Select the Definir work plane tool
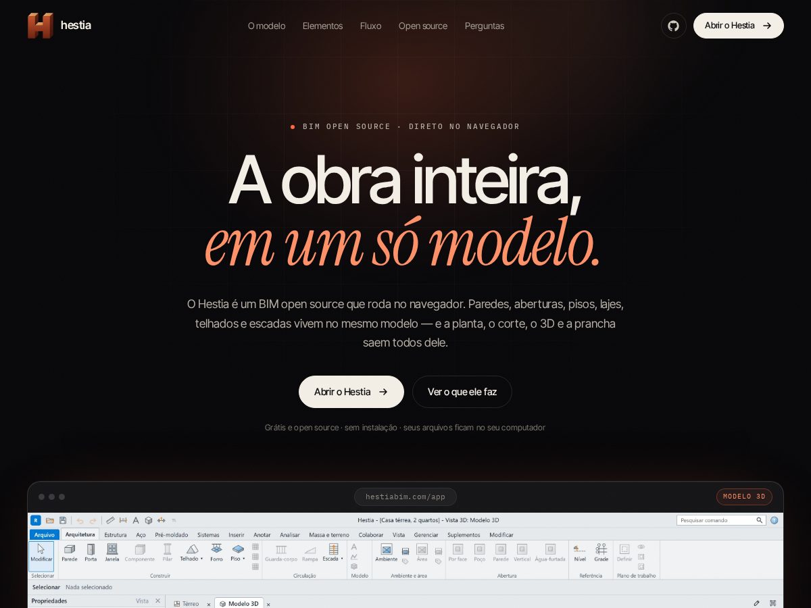 (x=624, y=553)
